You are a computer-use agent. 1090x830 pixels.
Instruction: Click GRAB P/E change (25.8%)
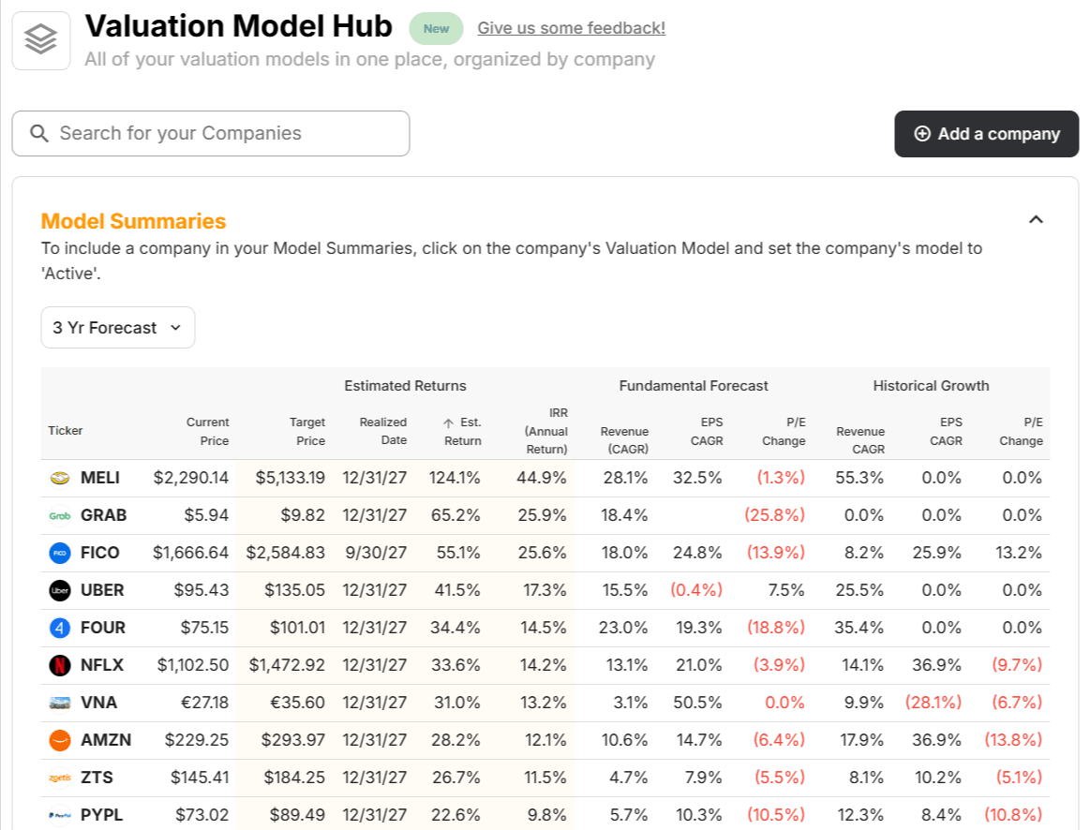point(774,515)
